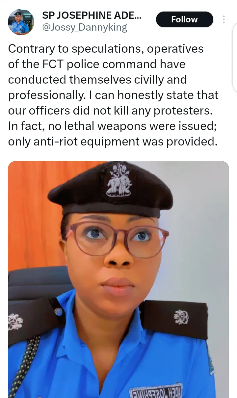Click the @Jossy_Dannyking handle

[85, 27]
